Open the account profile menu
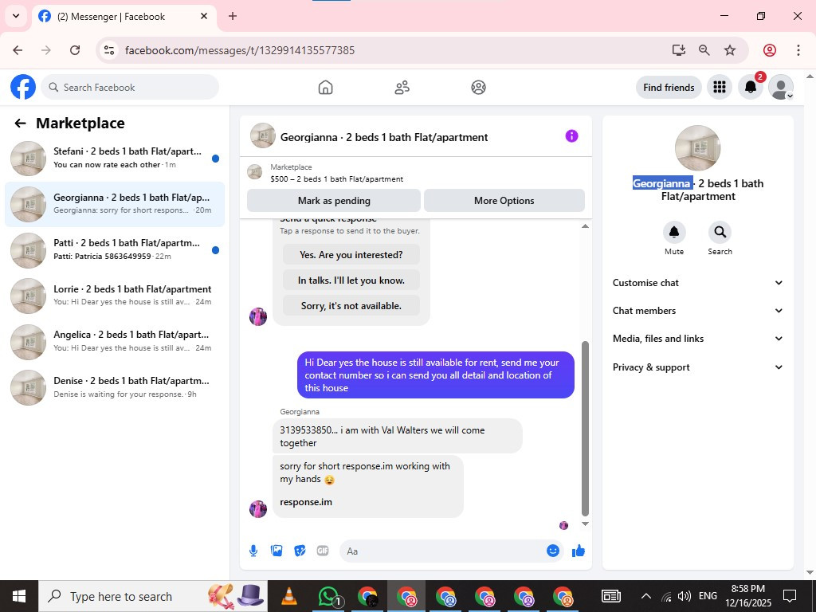Screen dimensions: 816x612 pyautogui.click(x=781, y=87)
